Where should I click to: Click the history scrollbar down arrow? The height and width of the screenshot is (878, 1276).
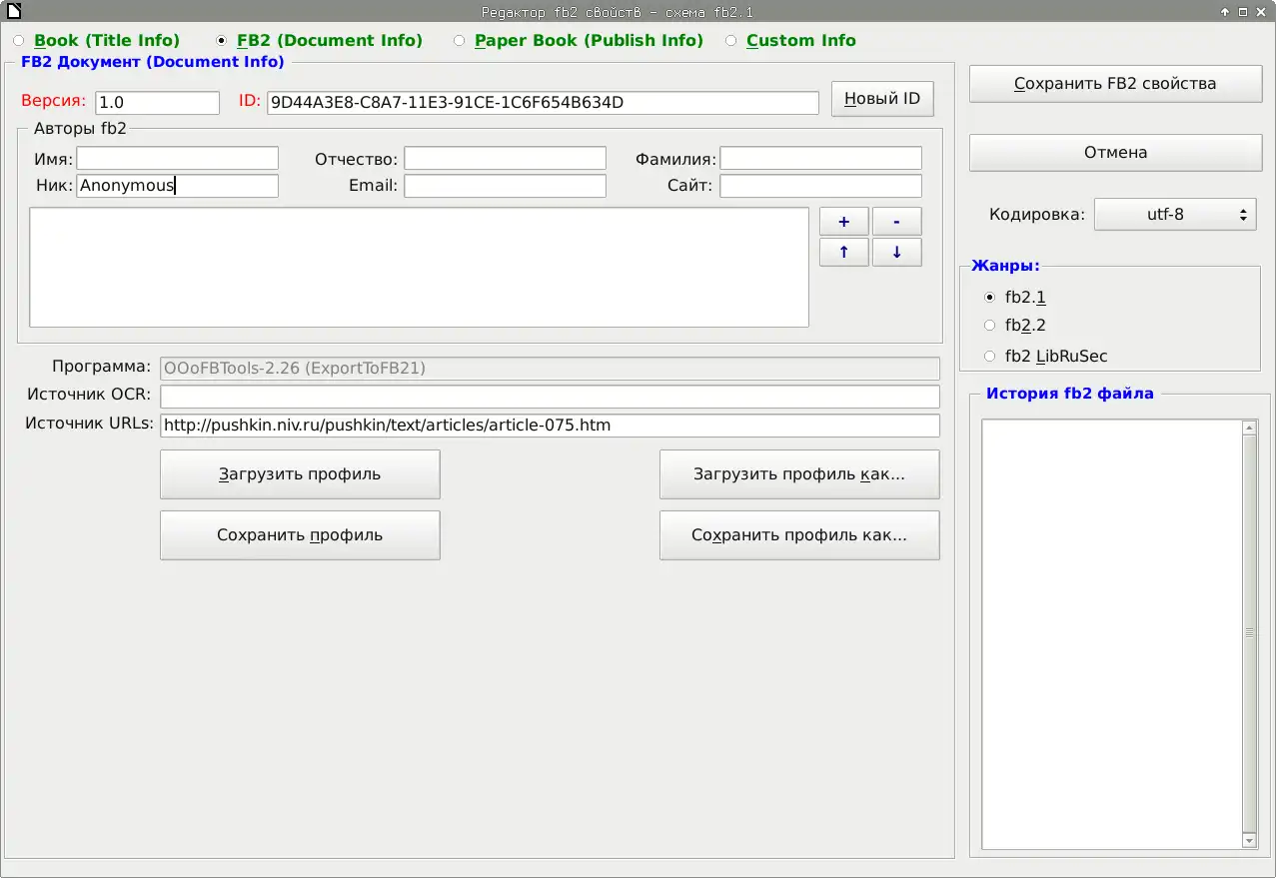pos(1249,841)
